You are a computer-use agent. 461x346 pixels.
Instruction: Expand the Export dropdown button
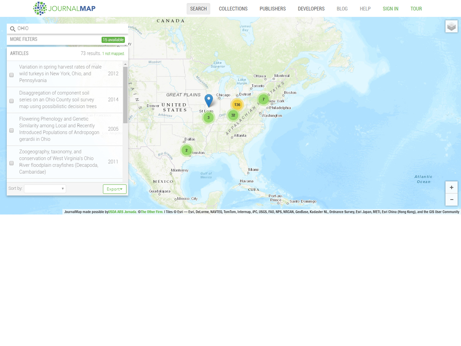[114, 189]
